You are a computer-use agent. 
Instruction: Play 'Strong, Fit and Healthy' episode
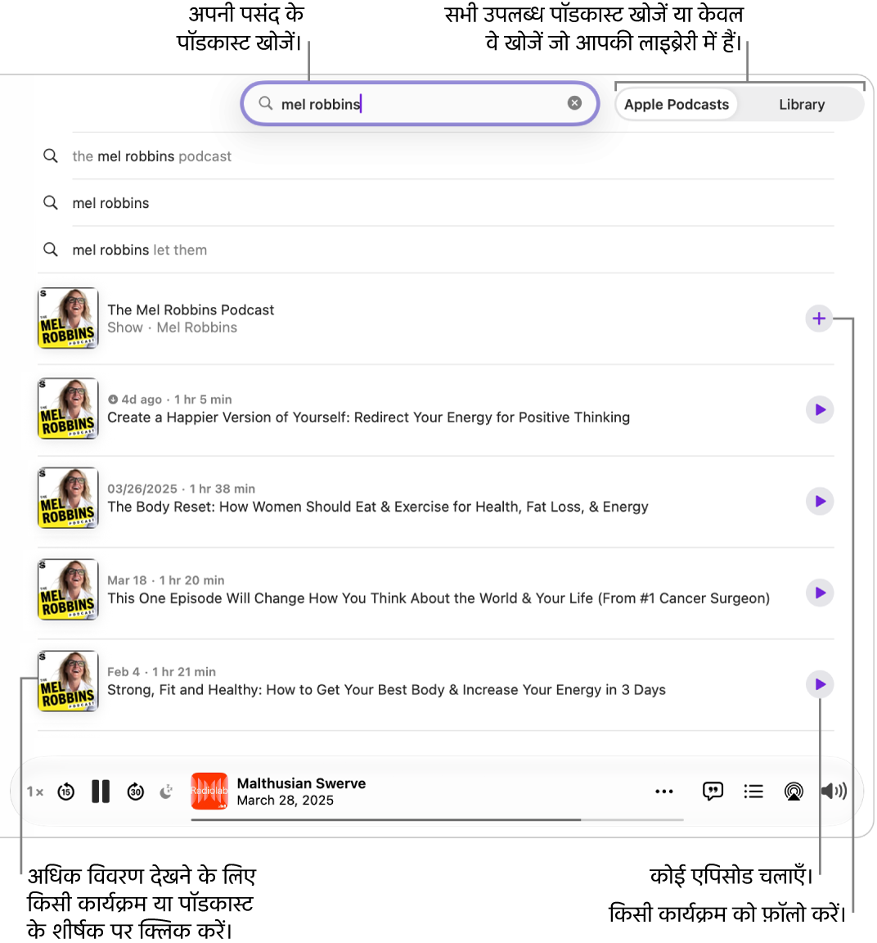point(820,684)
